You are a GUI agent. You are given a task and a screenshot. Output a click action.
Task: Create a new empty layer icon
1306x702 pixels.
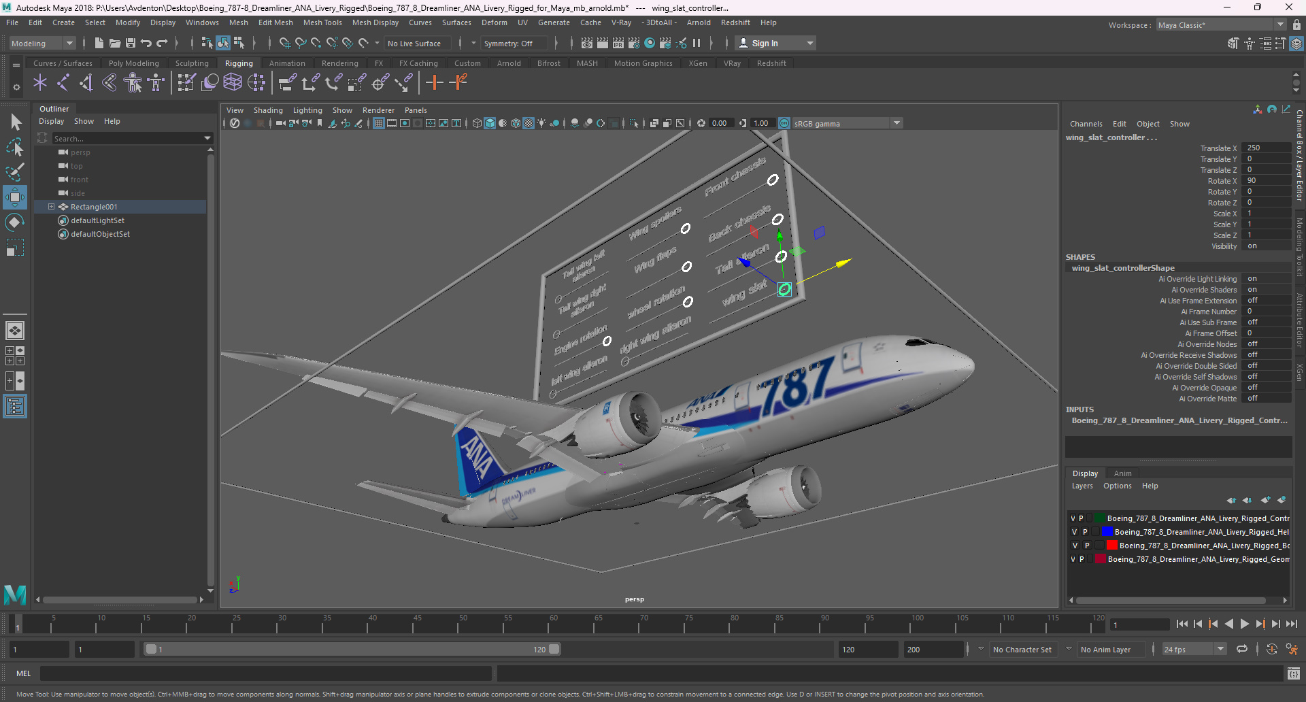point(1265,500)
